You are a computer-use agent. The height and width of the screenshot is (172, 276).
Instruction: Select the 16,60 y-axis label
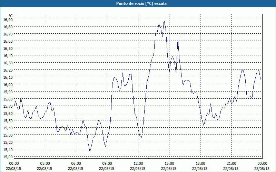[8, 41]
